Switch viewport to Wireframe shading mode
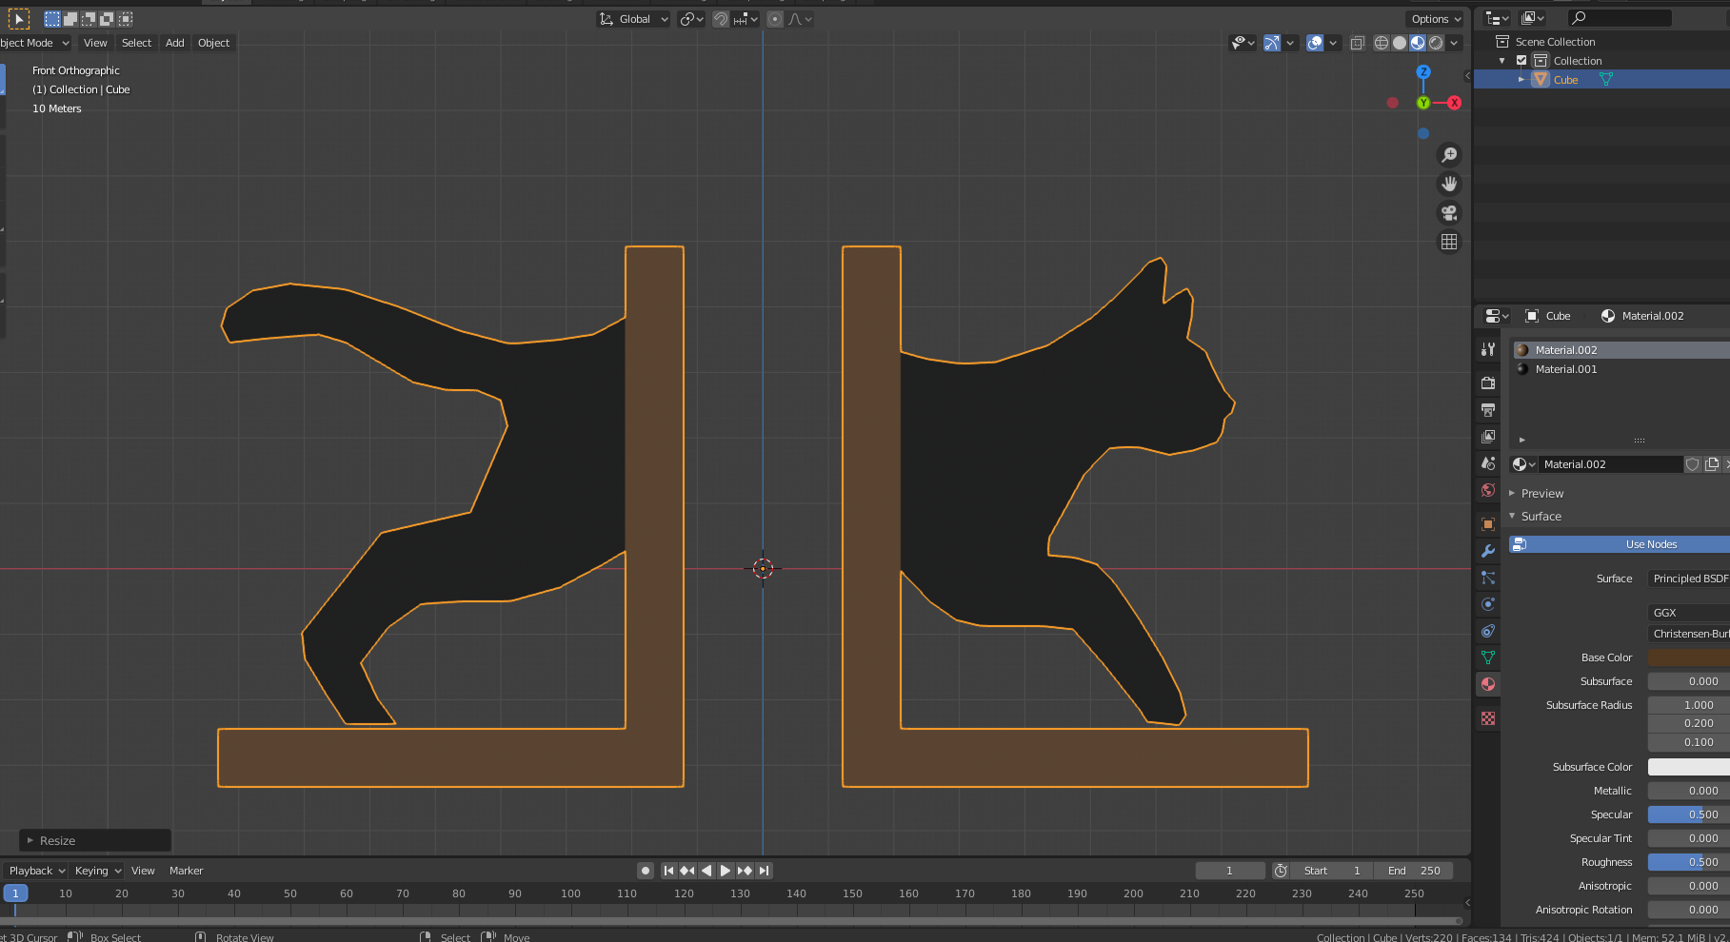The height and width of the screenshot is (942, 1730). tap(1381, 43)
